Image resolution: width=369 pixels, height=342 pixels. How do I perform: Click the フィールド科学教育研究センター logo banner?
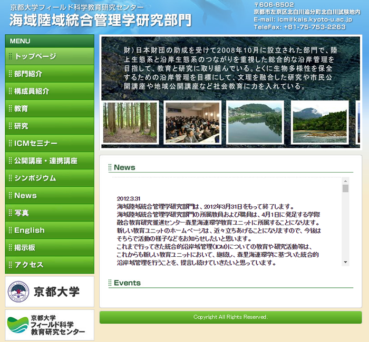[x=50, y=325]
